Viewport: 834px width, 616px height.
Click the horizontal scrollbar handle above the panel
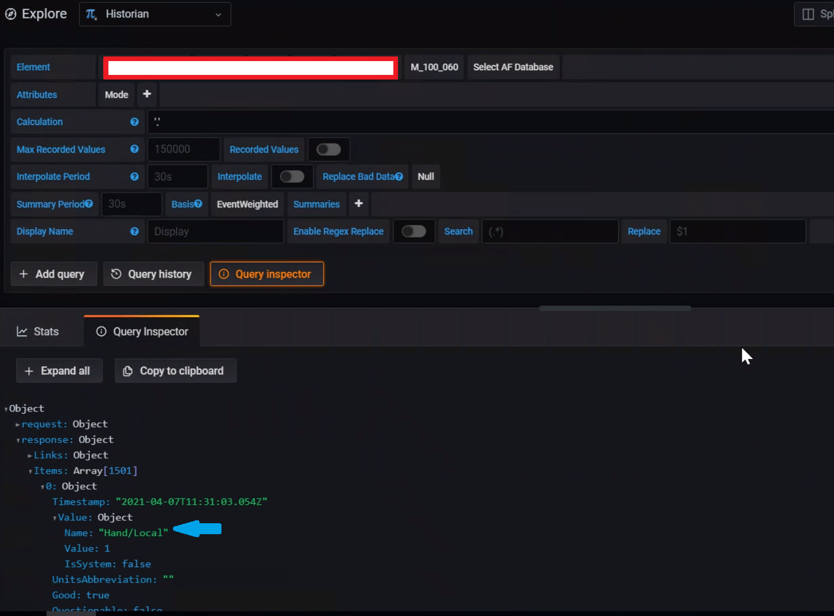pyautogui.click(x=614, y=308)
